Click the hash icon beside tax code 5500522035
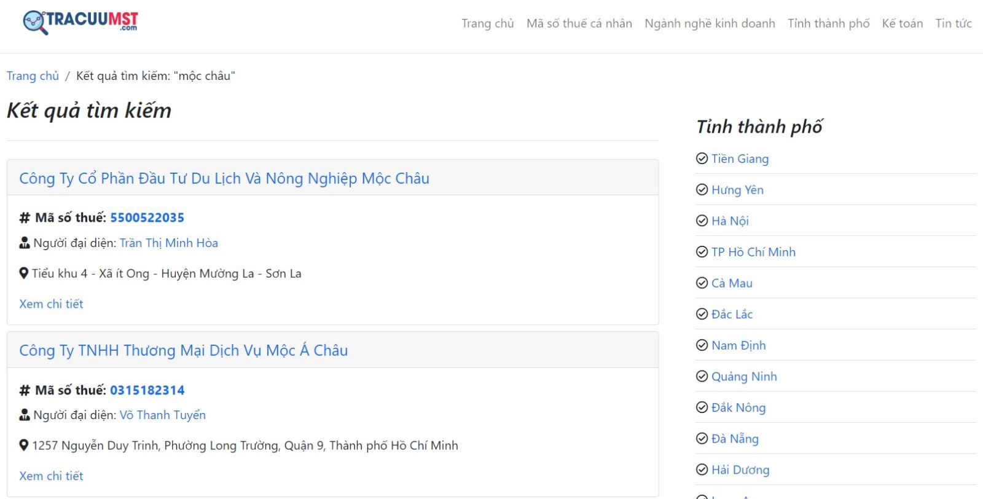 pyautogui.click(x=25, y=218)
